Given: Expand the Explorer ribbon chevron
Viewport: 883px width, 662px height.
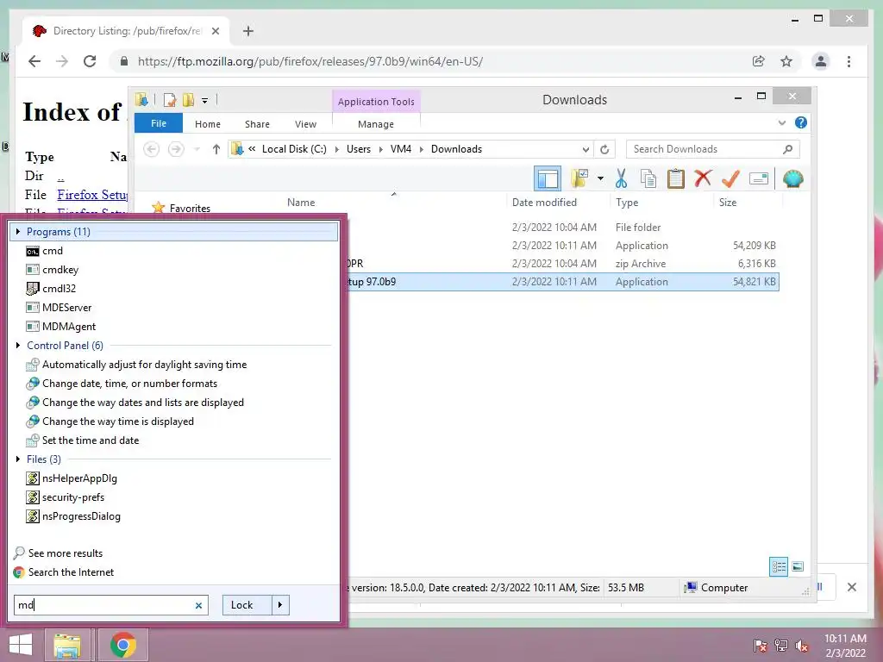Looking at the screenshot, I should pos(781,122).
